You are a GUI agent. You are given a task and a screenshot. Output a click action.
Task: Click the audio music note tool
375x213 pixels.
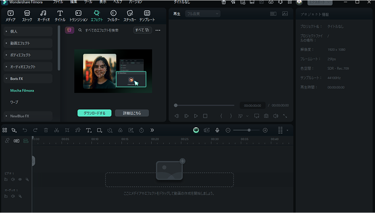point(78,130)
